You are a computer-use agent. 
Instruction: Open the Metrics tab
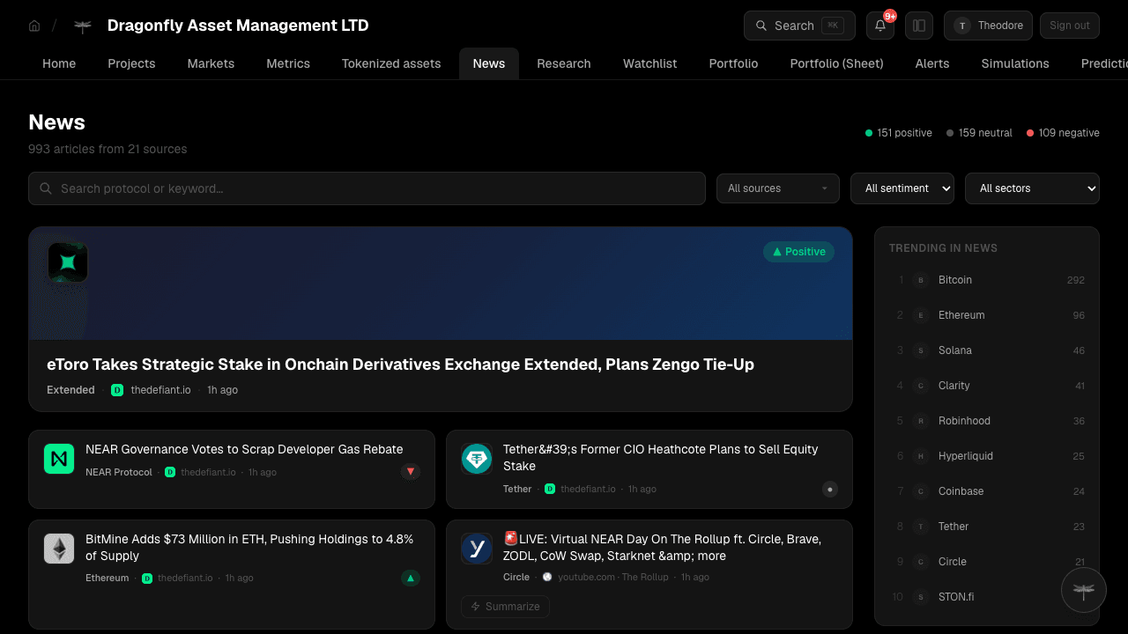click(x=288, y=63)
